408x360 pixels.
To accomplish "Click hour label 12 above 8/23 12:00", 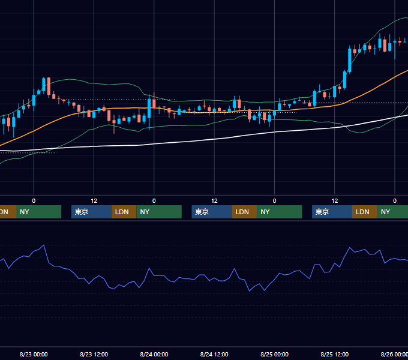I will [x=94, y=201].
